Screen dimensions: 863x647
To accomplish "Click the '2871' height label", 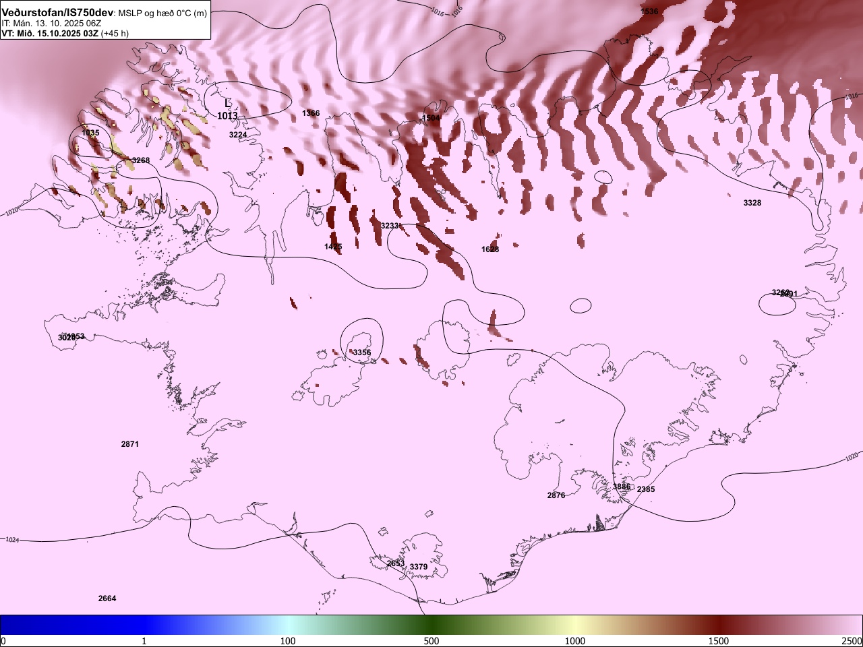I will (130, 444).
